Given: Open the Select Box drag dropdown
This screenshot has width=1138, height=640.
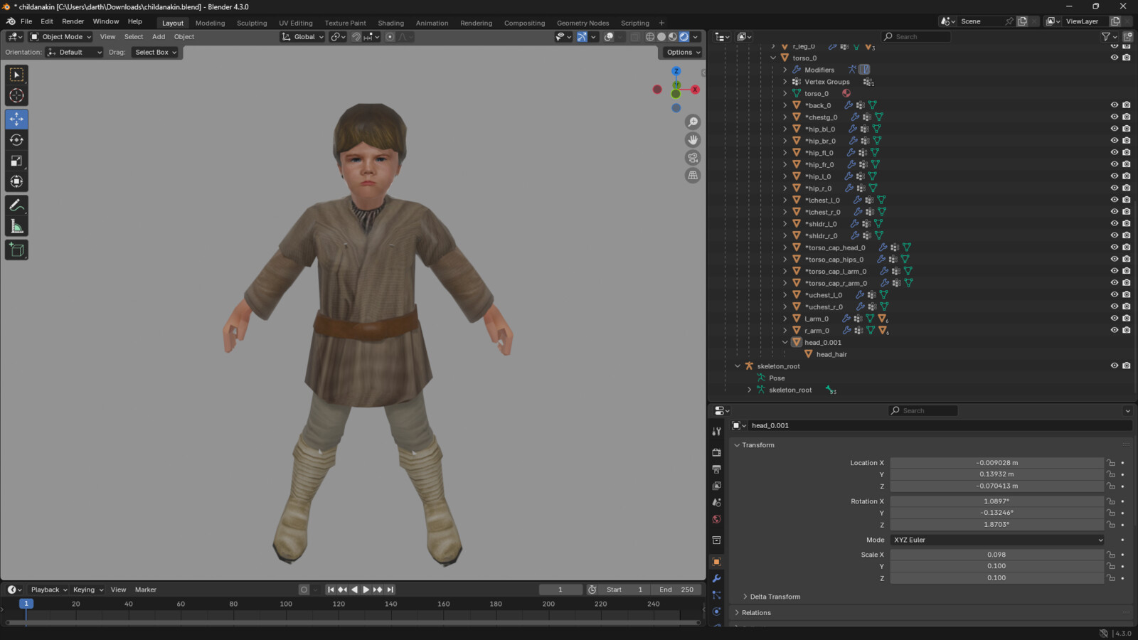Looking at the screenshot, I should (155, 52).
